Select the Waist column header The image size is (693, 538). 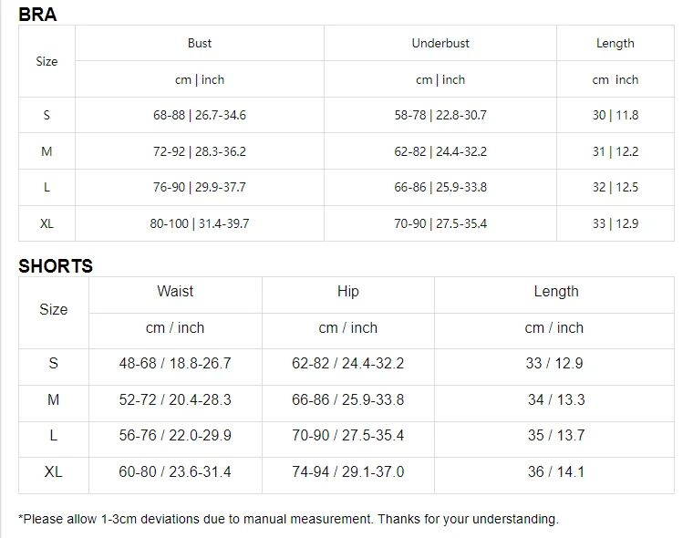175,291
